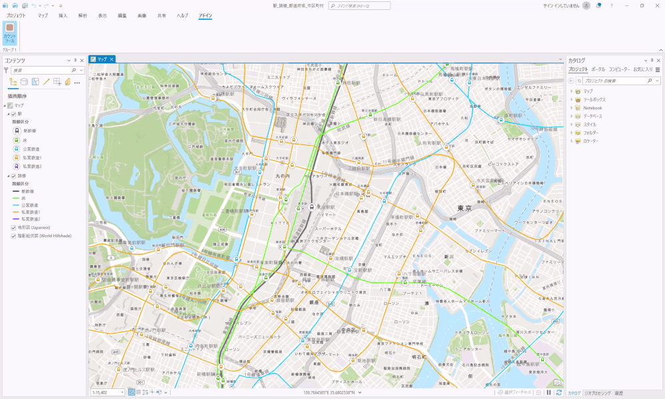Viewport: 665px width, 399px height.
Task: Open the Contents search box dropdown arrow
Action: click(x=81, y=70)
